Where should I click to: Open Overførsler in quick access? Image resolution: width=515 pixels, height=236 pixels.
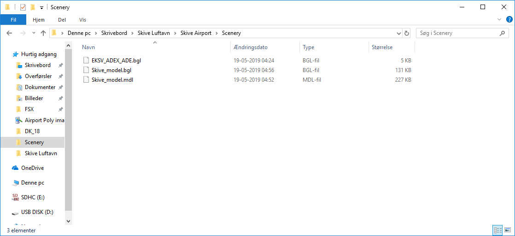pos(38,76)
